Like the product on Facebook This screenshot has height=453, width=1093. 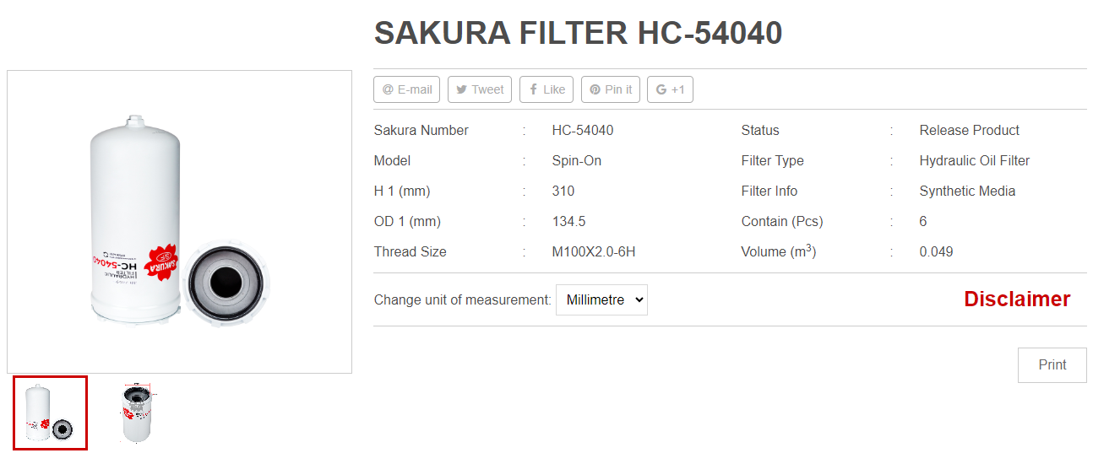coord(546,89)
